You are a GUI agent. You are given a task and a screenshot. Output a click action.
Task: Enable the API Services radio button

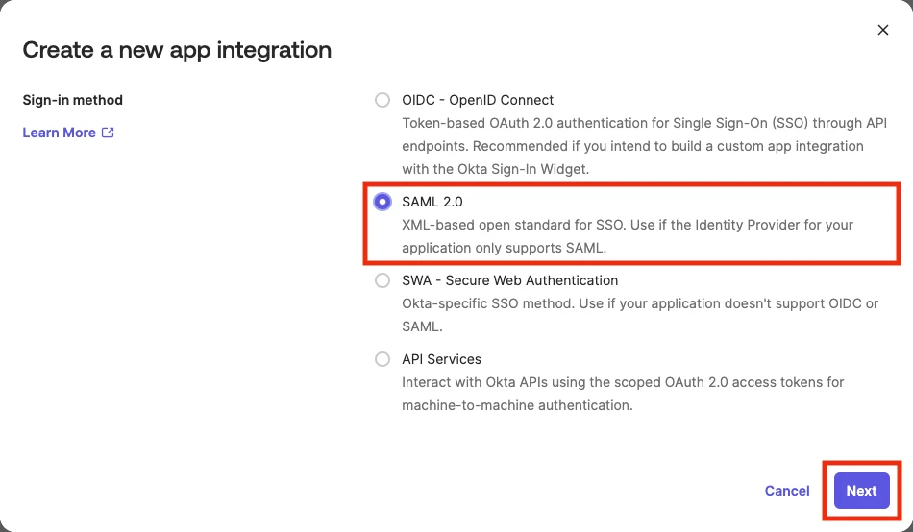382,359
